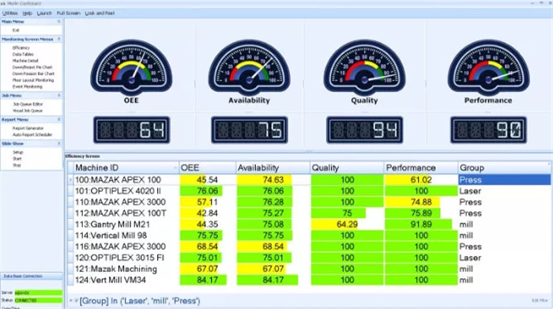The image size is (553, 309).
Task: Open the Efficiency monitoring screen
Action: tap(21, 48)
